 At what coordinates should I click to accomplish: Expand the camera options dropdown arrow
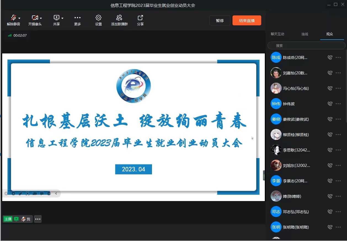point(41,18)
